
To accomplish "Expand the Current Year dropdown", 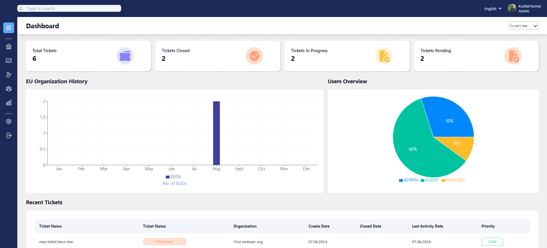I will click(x=524, y=26).
